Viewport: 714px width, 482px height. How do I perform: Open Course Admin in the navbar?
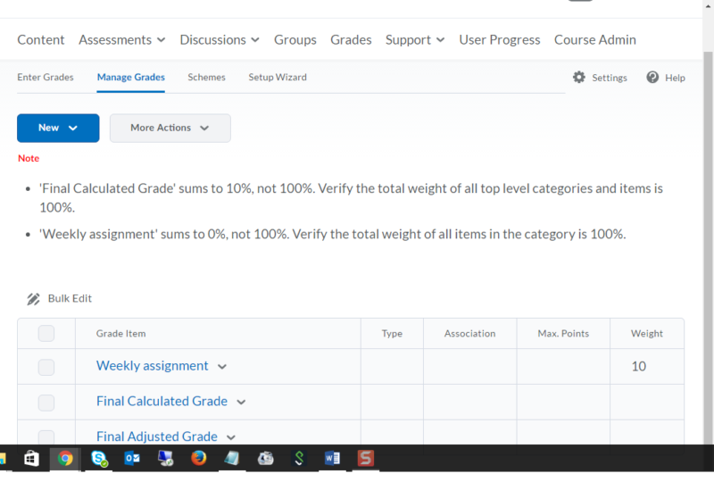pos(594,39)
